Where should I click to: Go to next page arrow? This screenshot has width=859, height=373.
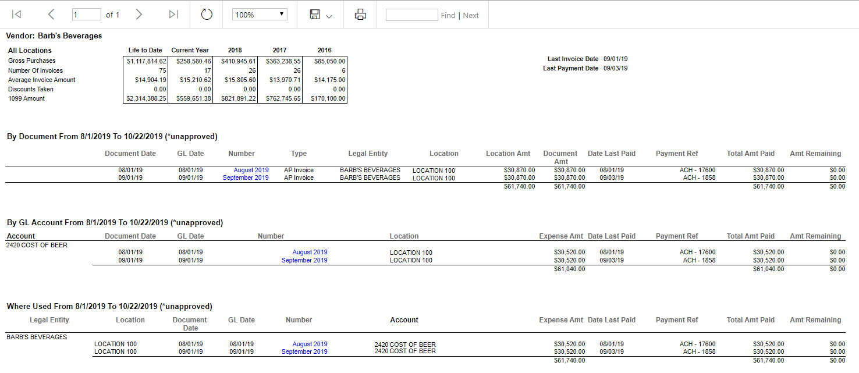tap(139, 15)
